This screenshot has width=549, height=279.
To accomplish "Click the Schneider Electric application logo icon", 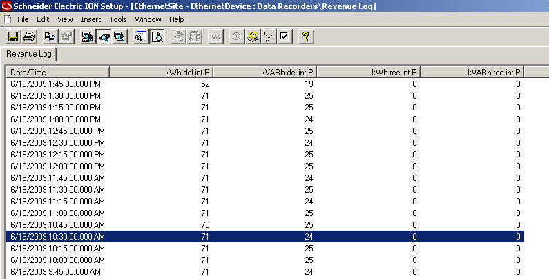I will pyautogui.click(x=6, y=6).
